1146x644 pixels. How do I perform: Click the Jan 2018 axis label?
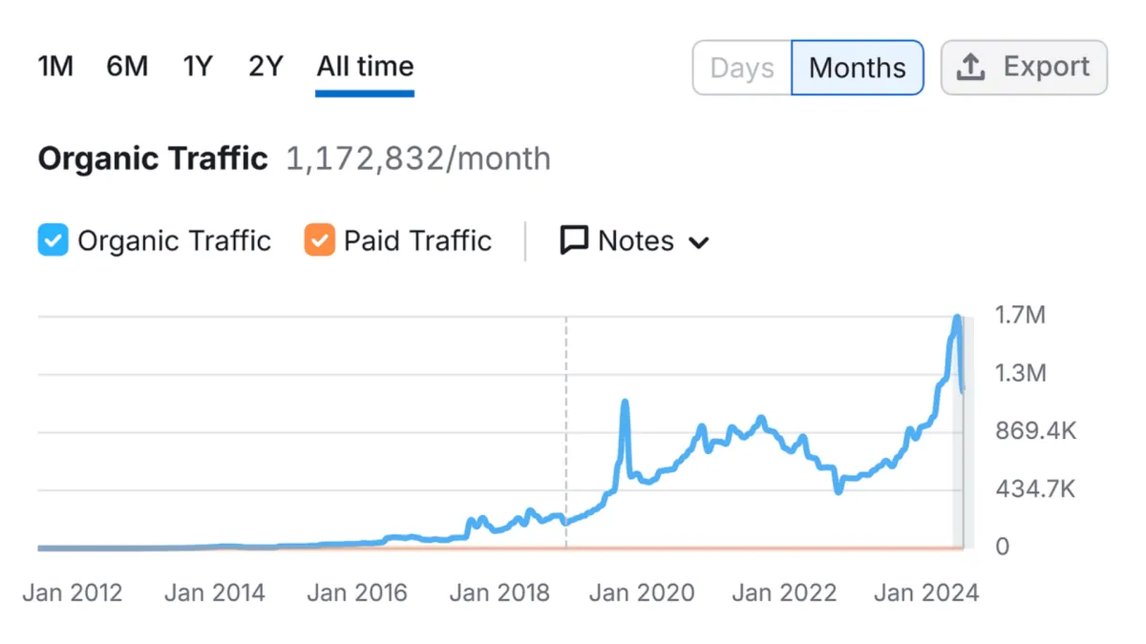point(499,592)
